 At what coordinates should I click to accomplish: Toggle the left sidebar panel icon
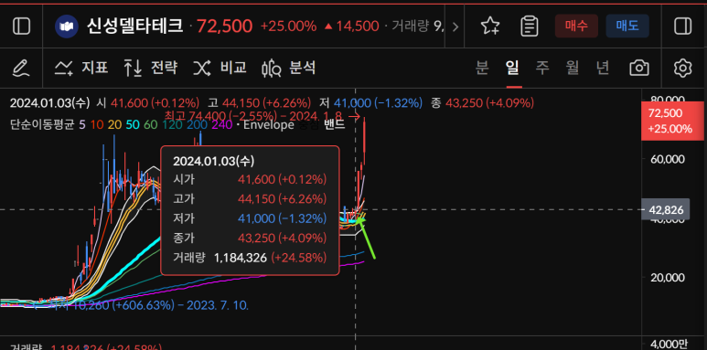coord(21,27)
